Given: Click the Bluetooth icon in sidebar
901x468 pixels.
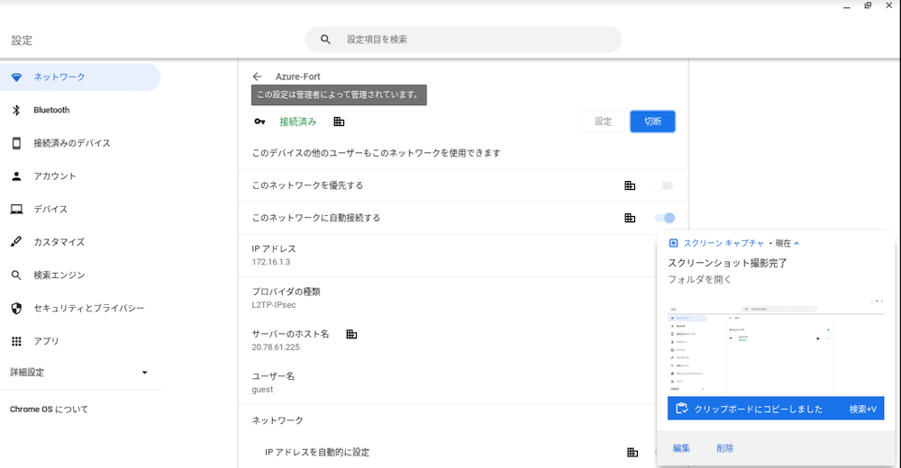Looking at the screenshot, I should click(16, 110).
